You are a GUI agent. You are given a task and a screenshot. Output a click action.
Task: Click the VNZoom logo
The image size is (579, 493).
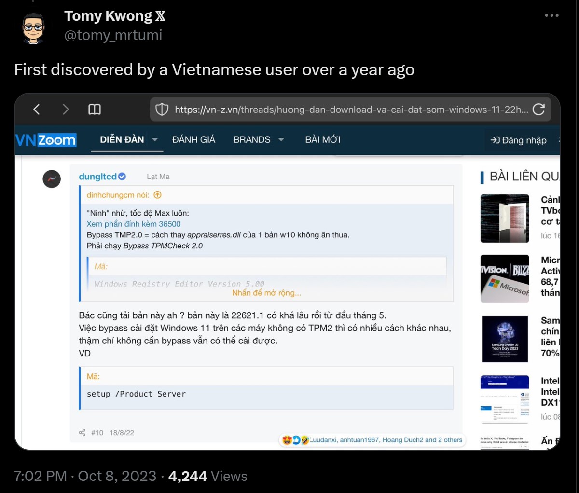point(46,140)
